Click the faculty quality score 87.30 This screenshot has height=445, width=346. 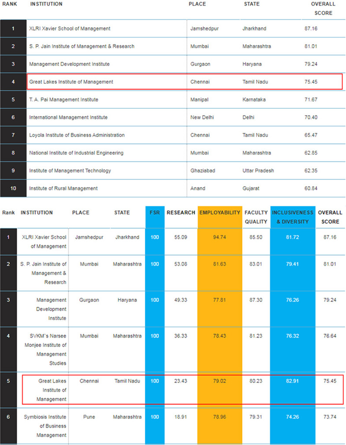256,300
